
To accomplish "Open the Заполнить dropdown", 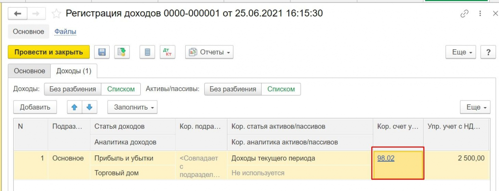I will coord(133,107).
